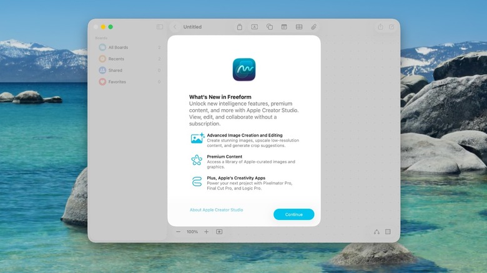Toggle the grid icon at bottom right
487x273 pixels.
(x=388, y=232)
